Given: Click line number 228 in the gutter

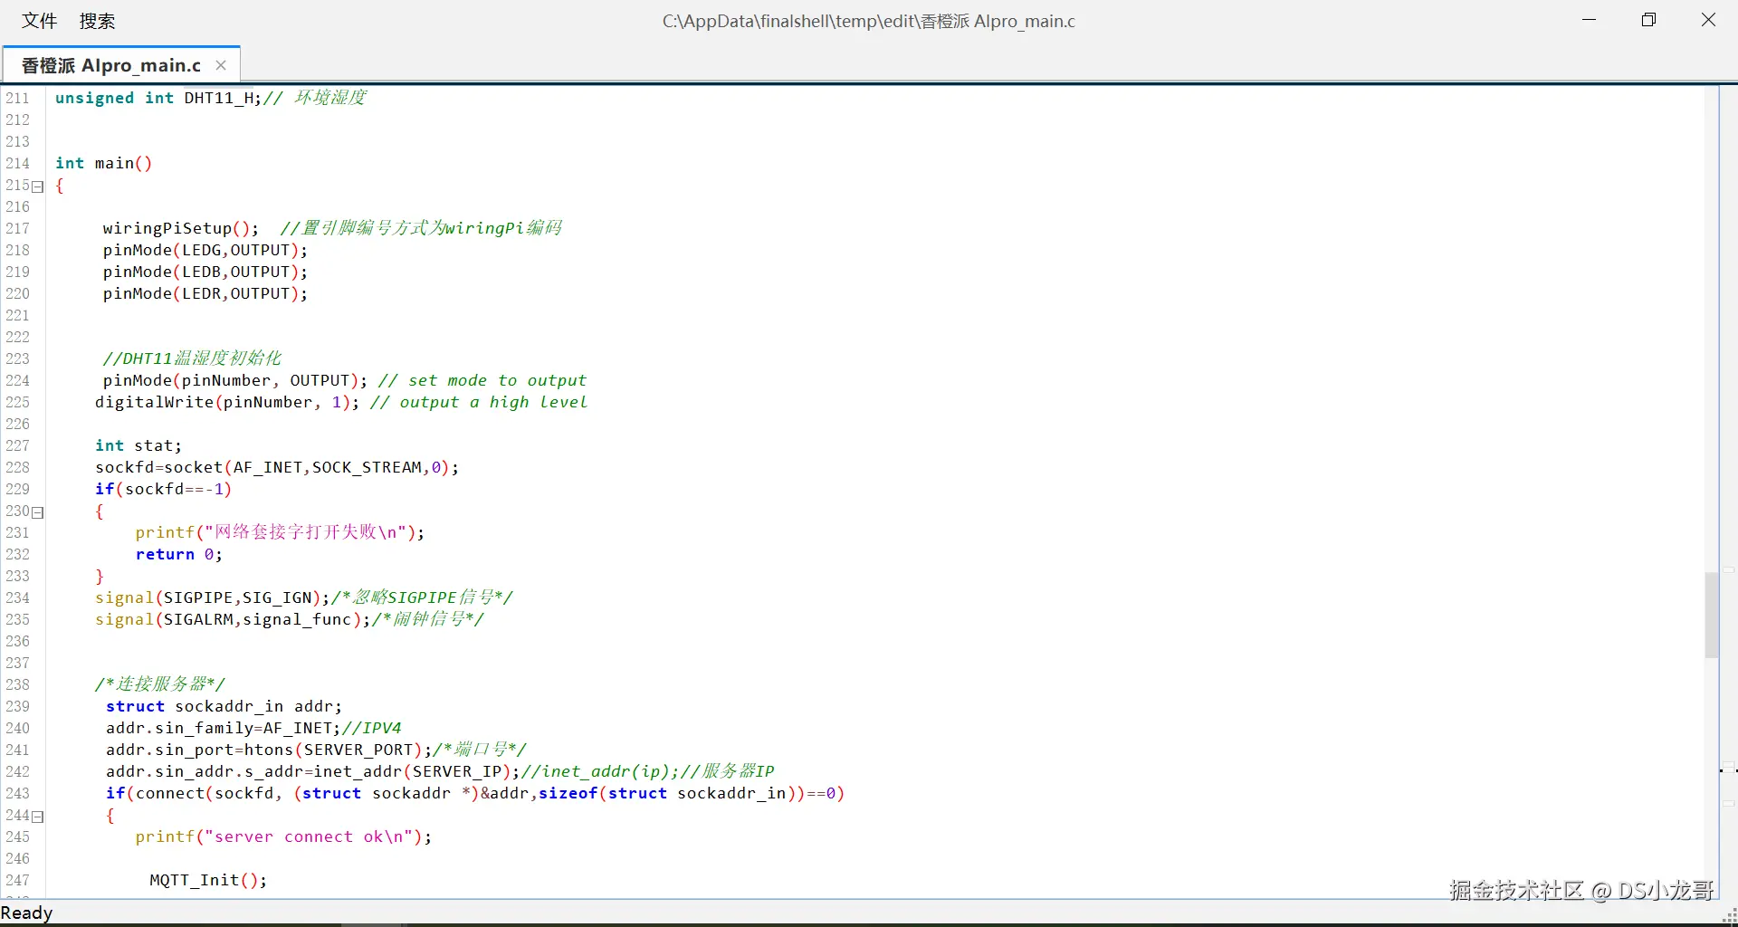Looking at the screenshot, I should tap(18, 467).
